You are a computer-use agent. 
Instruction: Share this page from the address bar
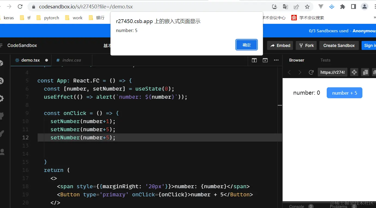click(x=296, y=7)
